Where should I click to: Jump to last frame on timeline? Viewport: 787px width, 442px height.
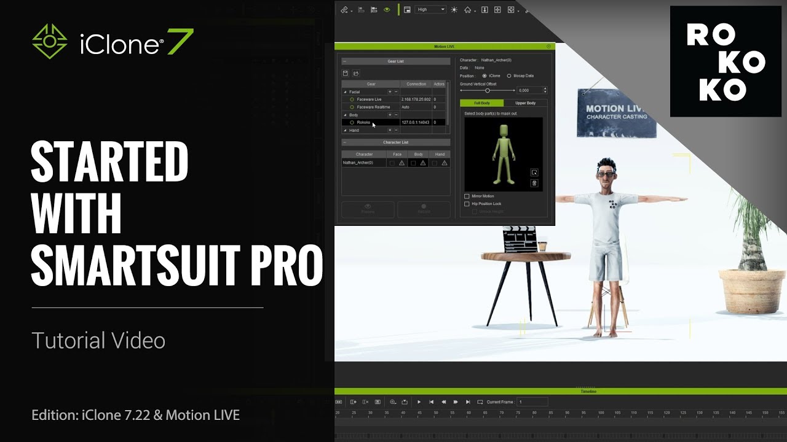pos(468,402)
